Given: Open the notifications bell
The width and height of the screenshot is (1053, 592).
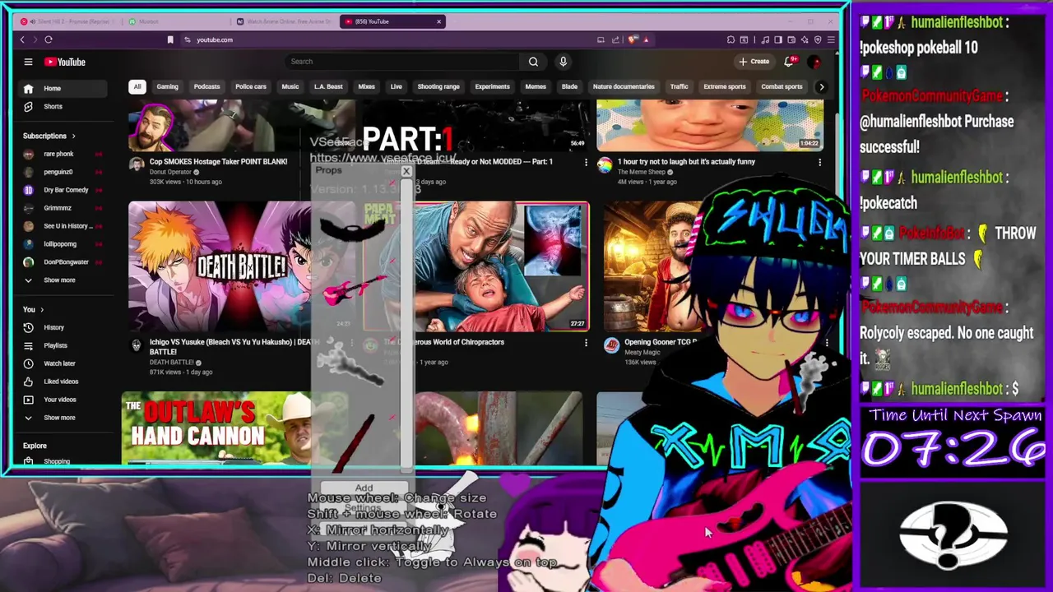Looking at the screenshot, I should (x=790, y=62).
